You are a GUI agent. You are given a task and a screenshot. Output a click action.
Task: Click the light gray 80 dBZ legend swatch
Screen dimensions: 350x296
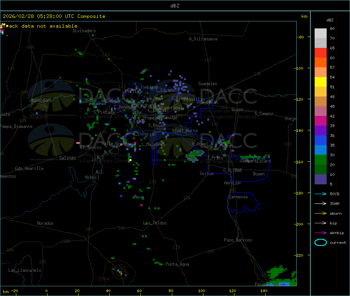click(320, 33)
